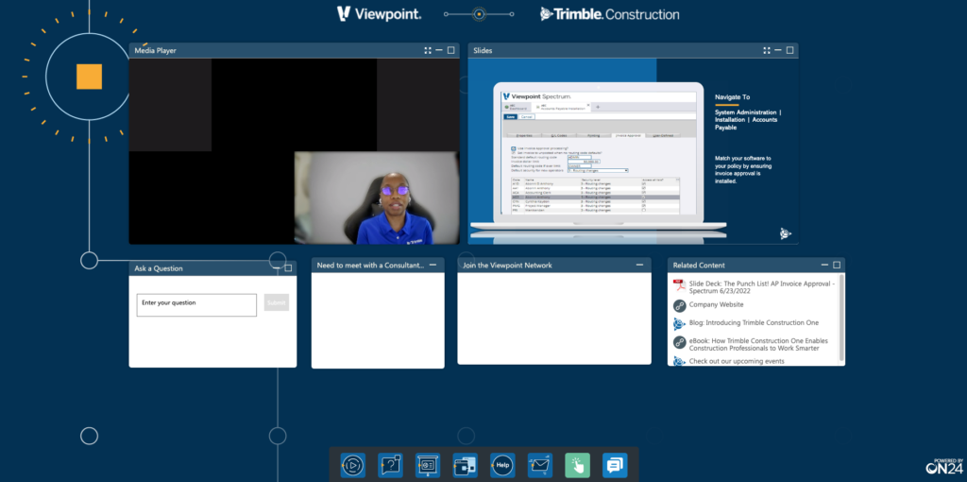Open the Help dock icon

tap(502, 465)
